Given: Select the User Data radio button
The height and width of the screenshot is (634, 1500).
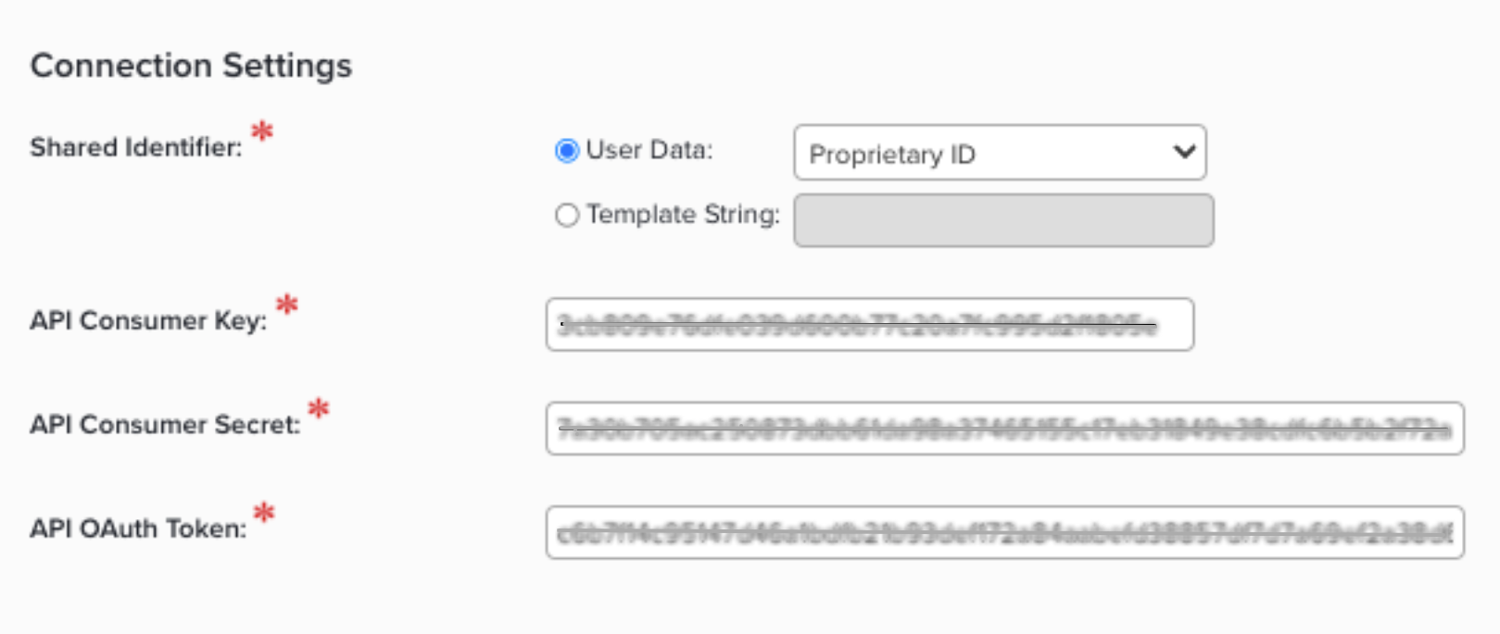Looking at the screenshot, I should click(566, 151).
